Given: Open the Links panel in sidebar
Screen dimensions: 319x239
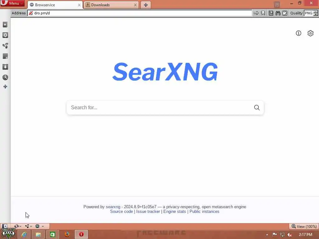Looking at the screenshot, I should pyautogui.click(x=5, y=46).
